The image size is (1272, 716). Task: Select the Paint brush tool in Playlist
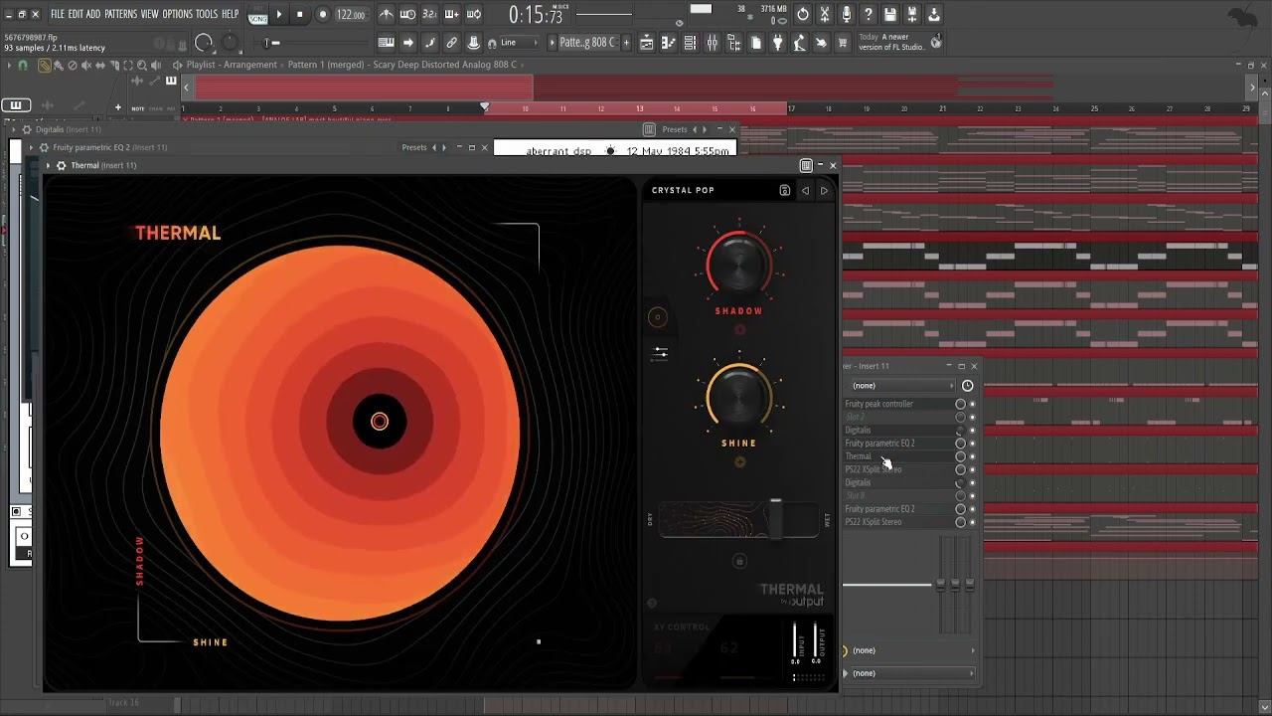(x=59, y=65)
